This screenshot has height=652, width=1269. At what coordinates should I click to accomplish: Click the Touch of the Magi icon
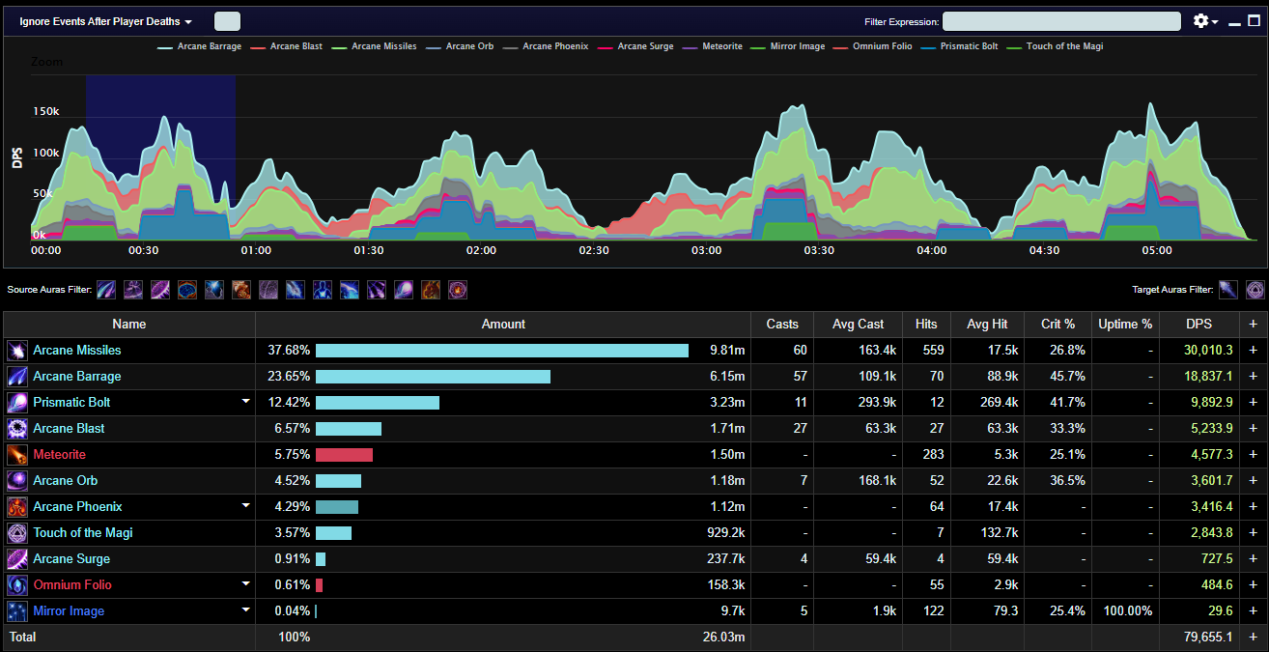point(17,533)
